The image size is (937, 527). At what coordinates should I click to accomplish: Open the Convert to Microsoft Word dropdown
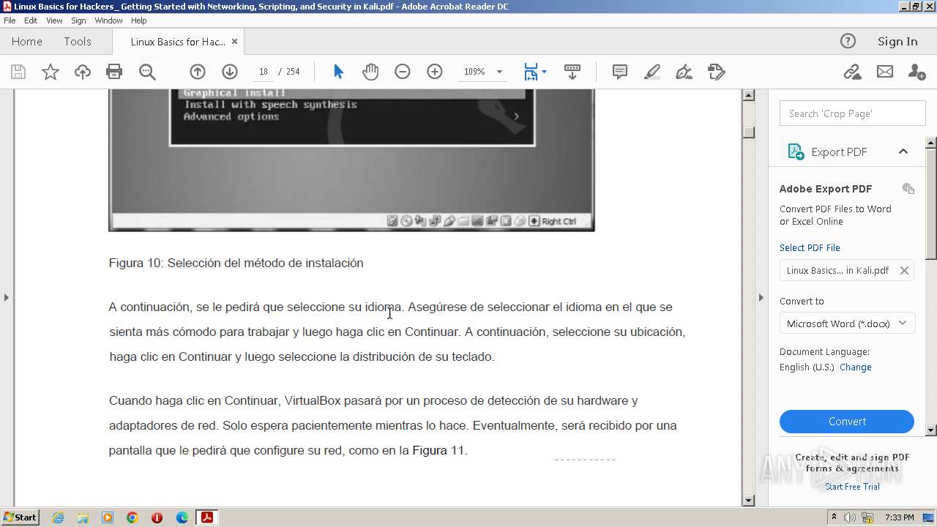pos(847,324)
